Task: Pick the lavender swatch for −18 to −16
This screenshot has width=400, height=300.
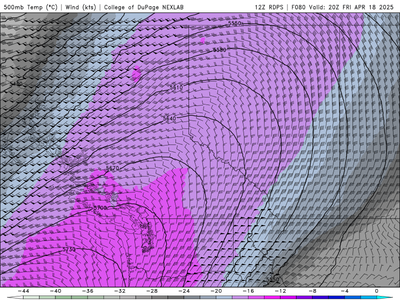Action: pos(240,297)
